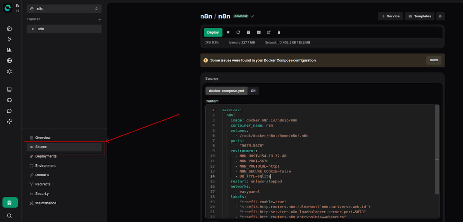
Task: Open the settings gear icon
Action: pos(9,72)
